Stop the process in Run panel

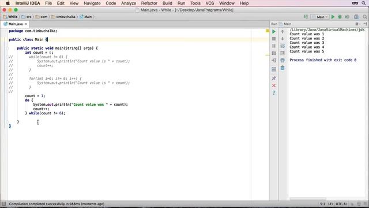pyautogui.click(x=274, y=39)
